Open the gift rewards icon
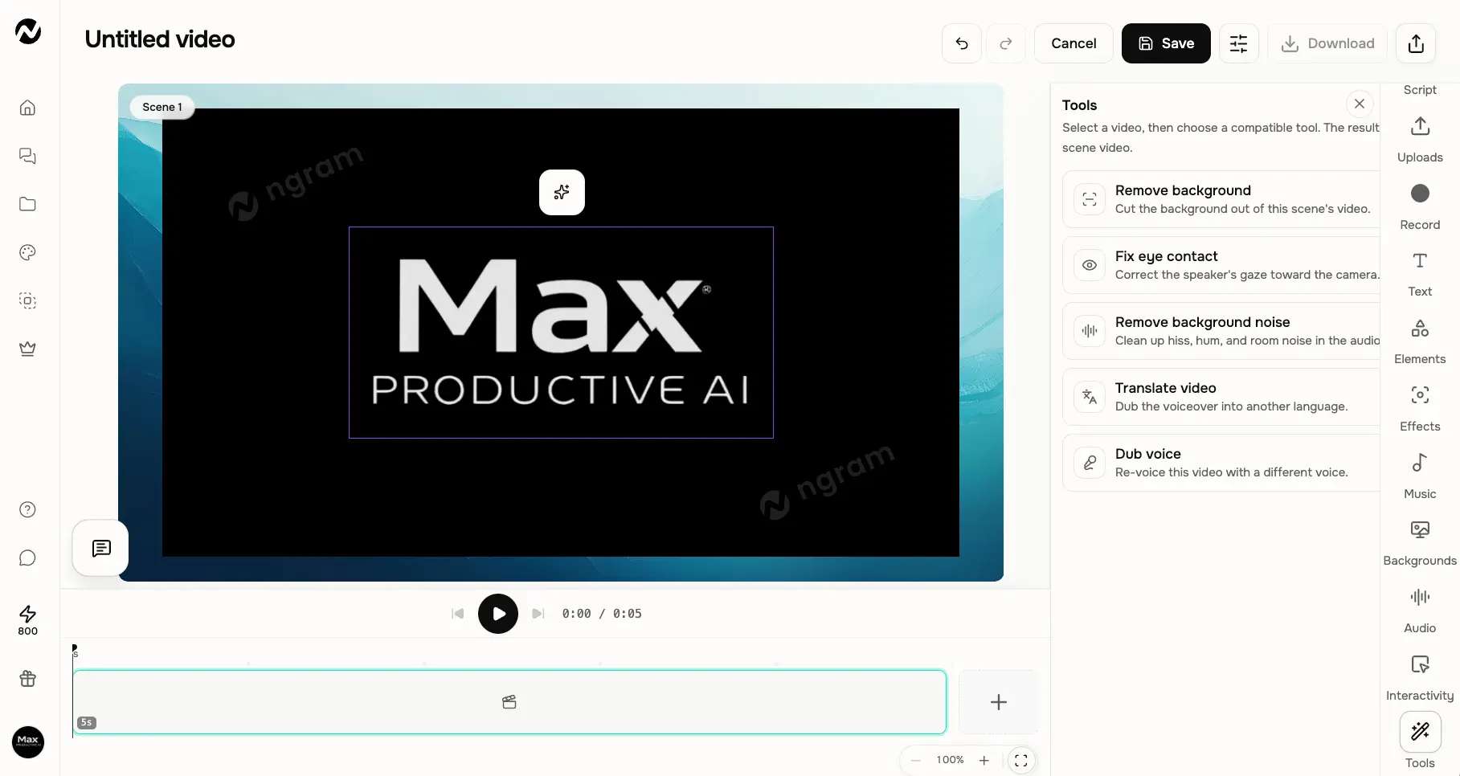1460x776 pixels. (27, 679)
